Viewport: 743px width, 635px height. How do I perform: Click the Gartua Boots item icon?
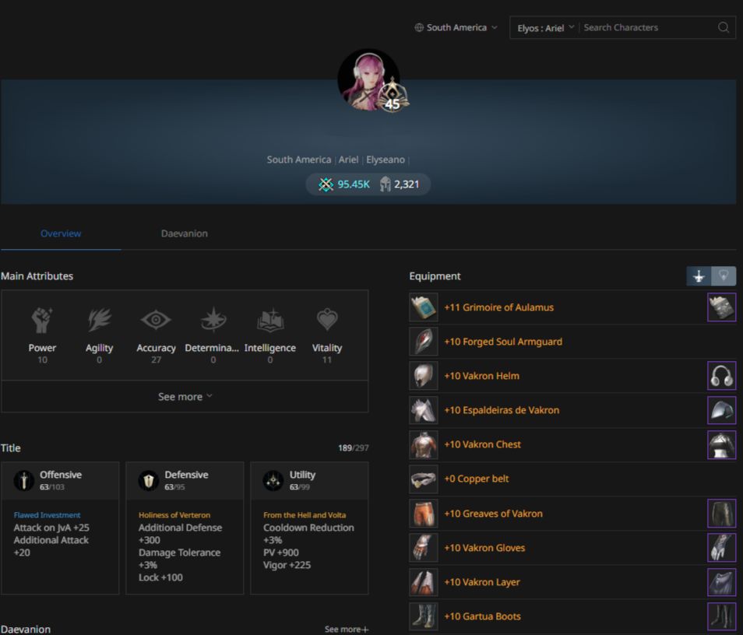click(424, 616)
